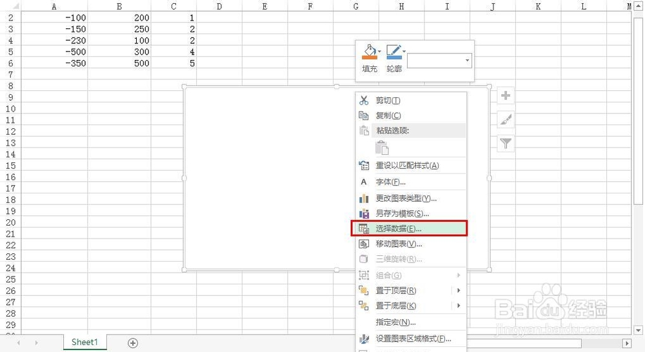The image size is (645, 352).
Task: Click cell B6 containing 500
Action: point(119,63)
